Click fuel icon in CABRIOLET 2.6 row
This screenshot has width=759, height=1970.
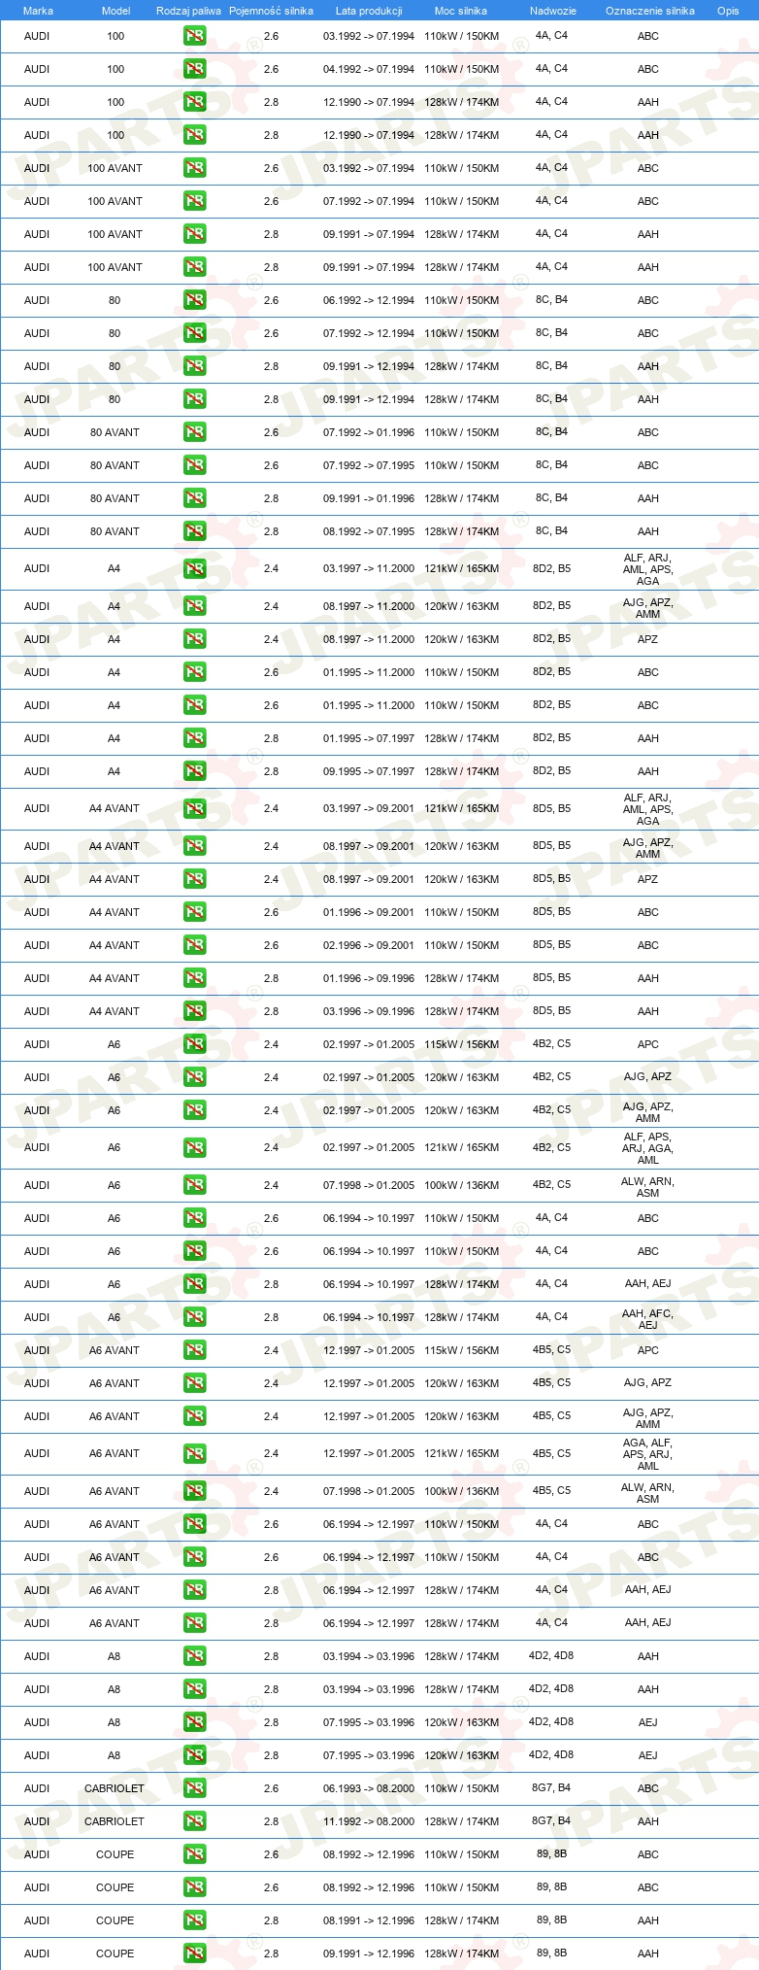[x=194, y=1788]
